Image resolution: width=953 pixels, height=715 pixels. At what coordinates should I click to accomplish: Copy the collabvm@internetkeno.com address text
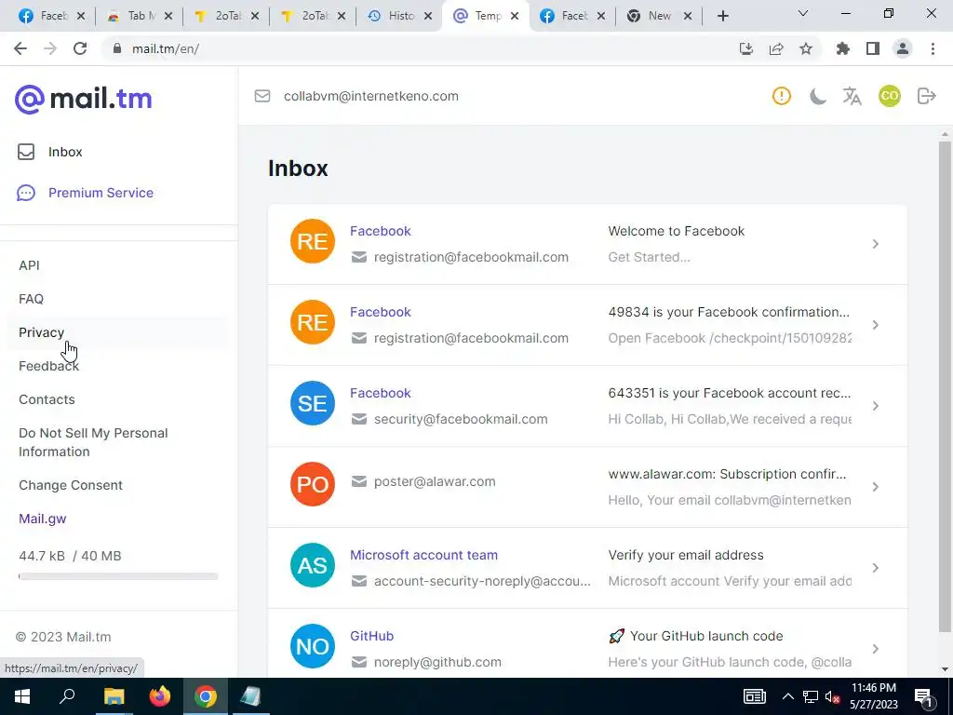pos(370,96)
